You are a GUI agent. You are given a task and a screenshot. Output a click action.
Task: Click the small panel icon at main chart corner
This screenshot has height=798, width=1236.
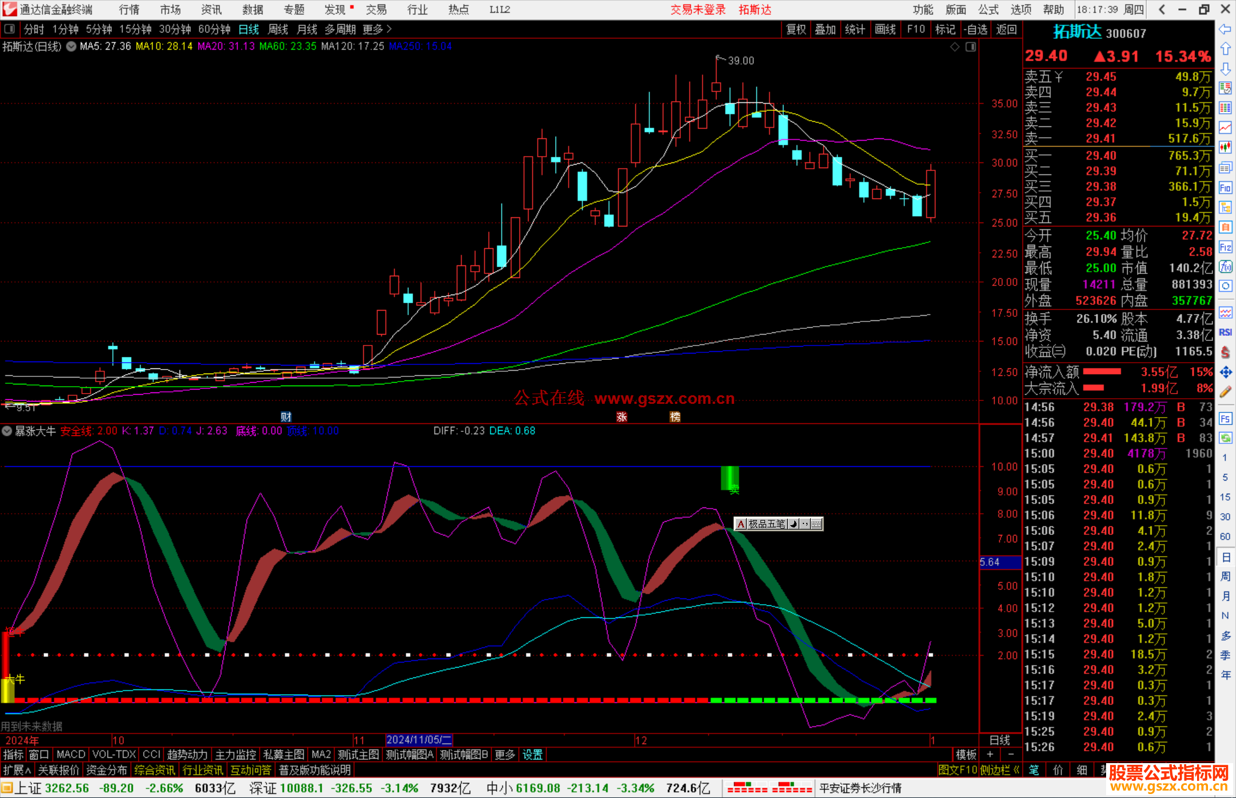coord(970,47)
